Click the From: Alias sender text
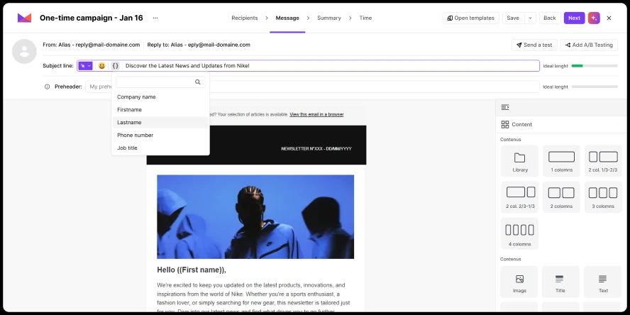630x315 pixels. 92,45
